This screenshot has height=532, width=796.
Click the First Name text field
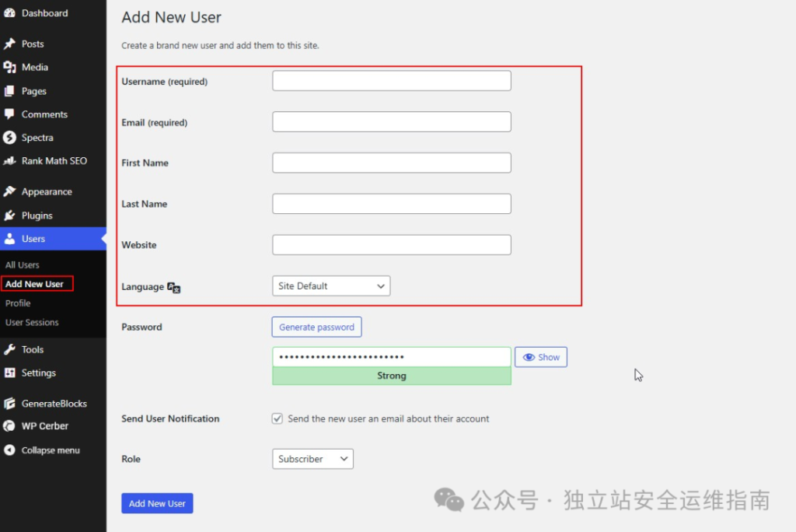(392, 163)
